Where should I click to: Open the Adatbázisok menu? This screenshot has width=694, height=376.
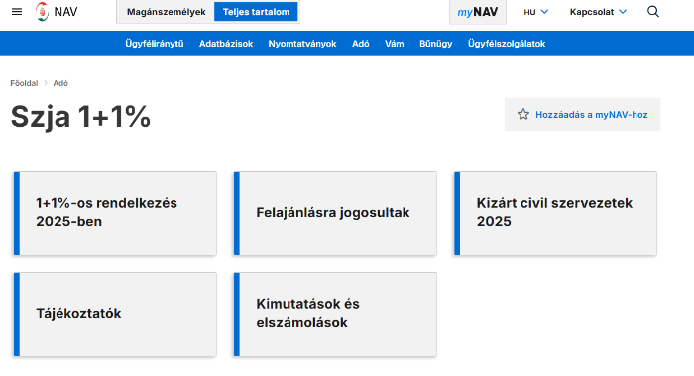[226, 44]
